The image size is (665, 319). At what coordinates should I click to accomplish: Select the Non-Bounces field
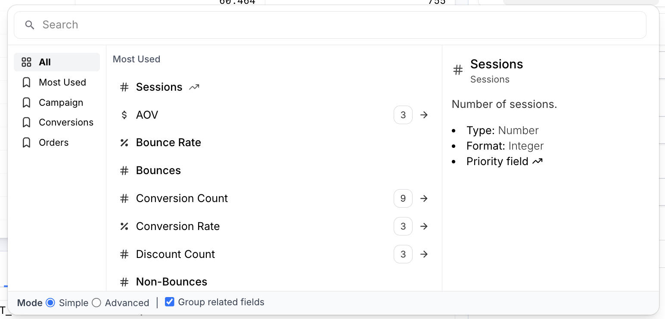171,282
